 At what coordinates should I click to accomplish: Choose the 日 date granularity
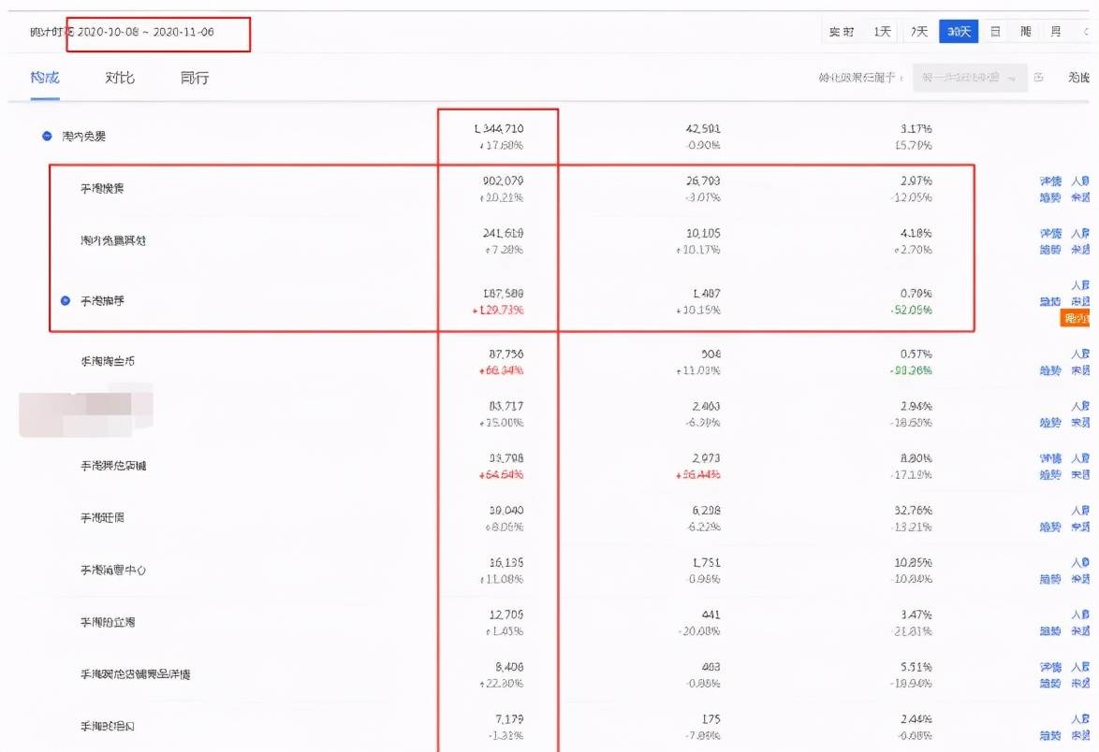[x=995, y=32]
